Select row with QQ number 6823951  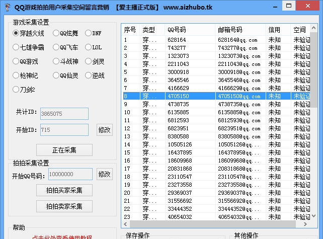click(x=216, y=128)
